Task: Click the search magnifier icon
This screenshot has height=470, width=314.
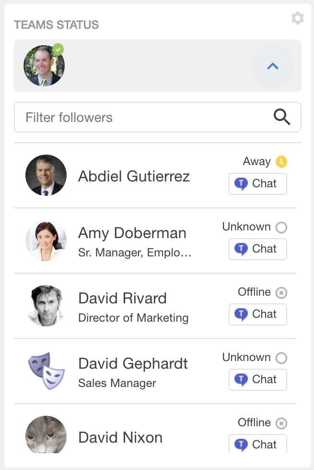Action: [282, 117]
